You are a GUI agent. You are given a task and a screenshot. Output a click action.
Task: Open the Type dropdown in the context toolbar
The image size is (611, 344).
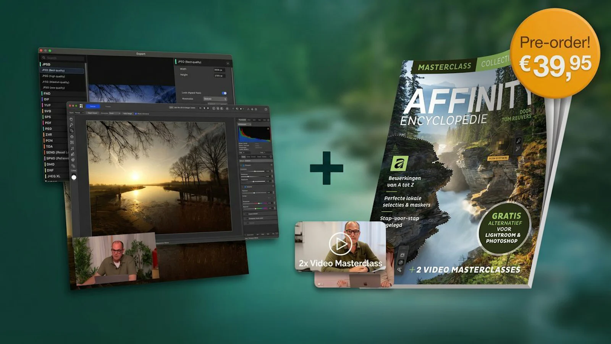click(79, 113)
